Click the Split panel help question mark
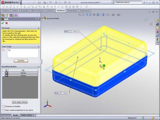The image size is (160, 120). click(x=38, y=19)
